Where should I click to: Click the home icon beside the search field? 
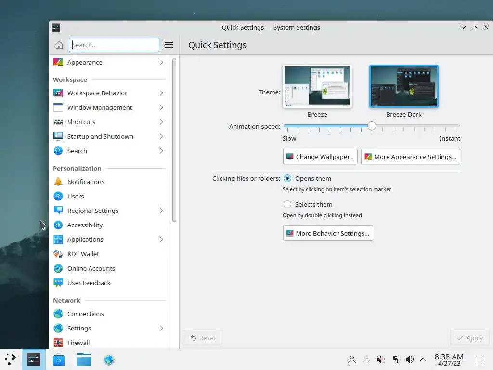59,45
